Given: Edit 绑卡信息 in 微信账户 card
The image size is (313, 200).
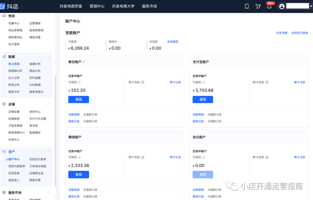Looking at the screenshot, I should pyautogui.click(x=143, y=157).
